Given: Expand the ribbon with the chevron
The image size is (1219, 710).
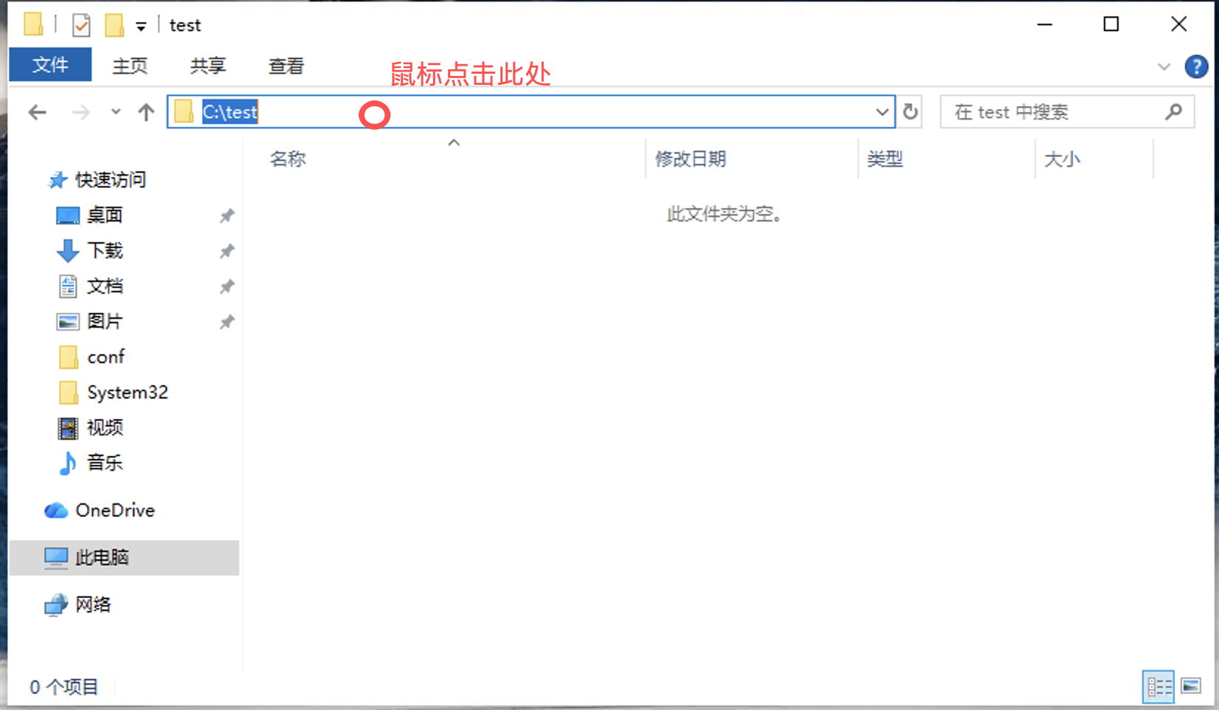Looking at the screenshot, I should click(x=1164, y=66).
